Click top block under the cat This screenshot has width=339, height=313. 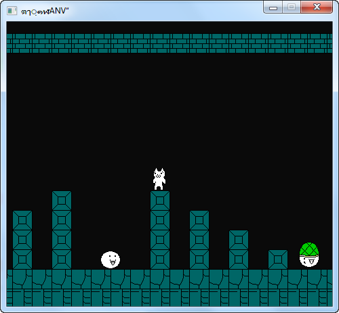tap(160, 201)
